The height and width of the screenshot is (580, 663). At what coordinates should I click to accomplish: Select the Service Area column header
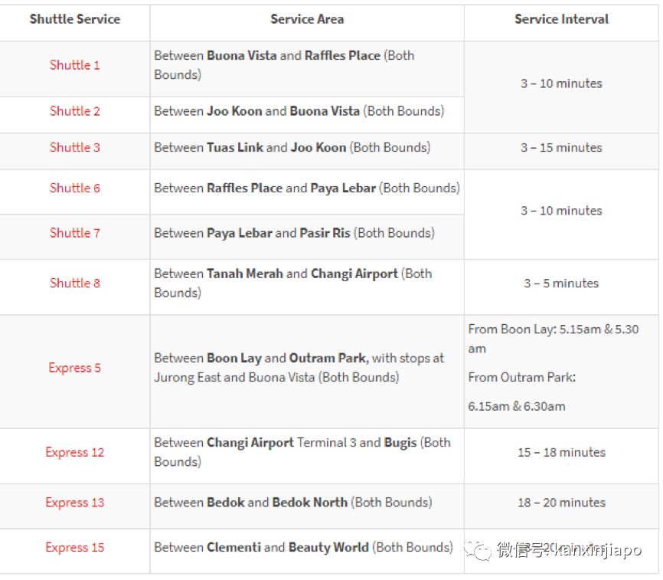307,19
